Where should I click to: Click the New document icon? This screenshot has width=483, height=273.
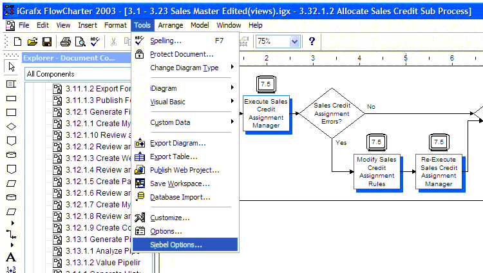click(x=17, y=41)
